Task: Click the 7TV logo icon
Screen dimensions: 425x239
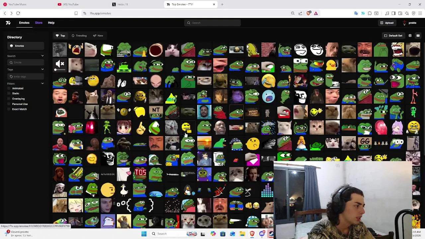Action: coord(8,23)
